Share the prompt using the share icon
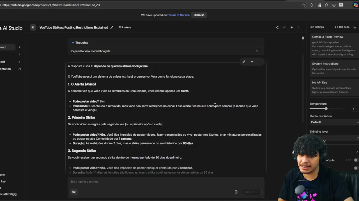This screenshot has width=359, height=201. pos(277,27)
